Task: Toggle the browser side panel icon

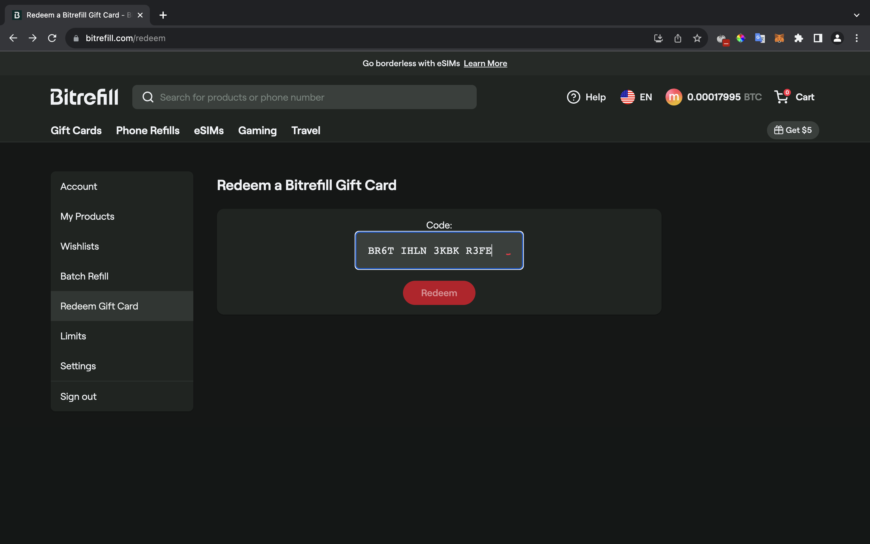Action: click(818, 38)
